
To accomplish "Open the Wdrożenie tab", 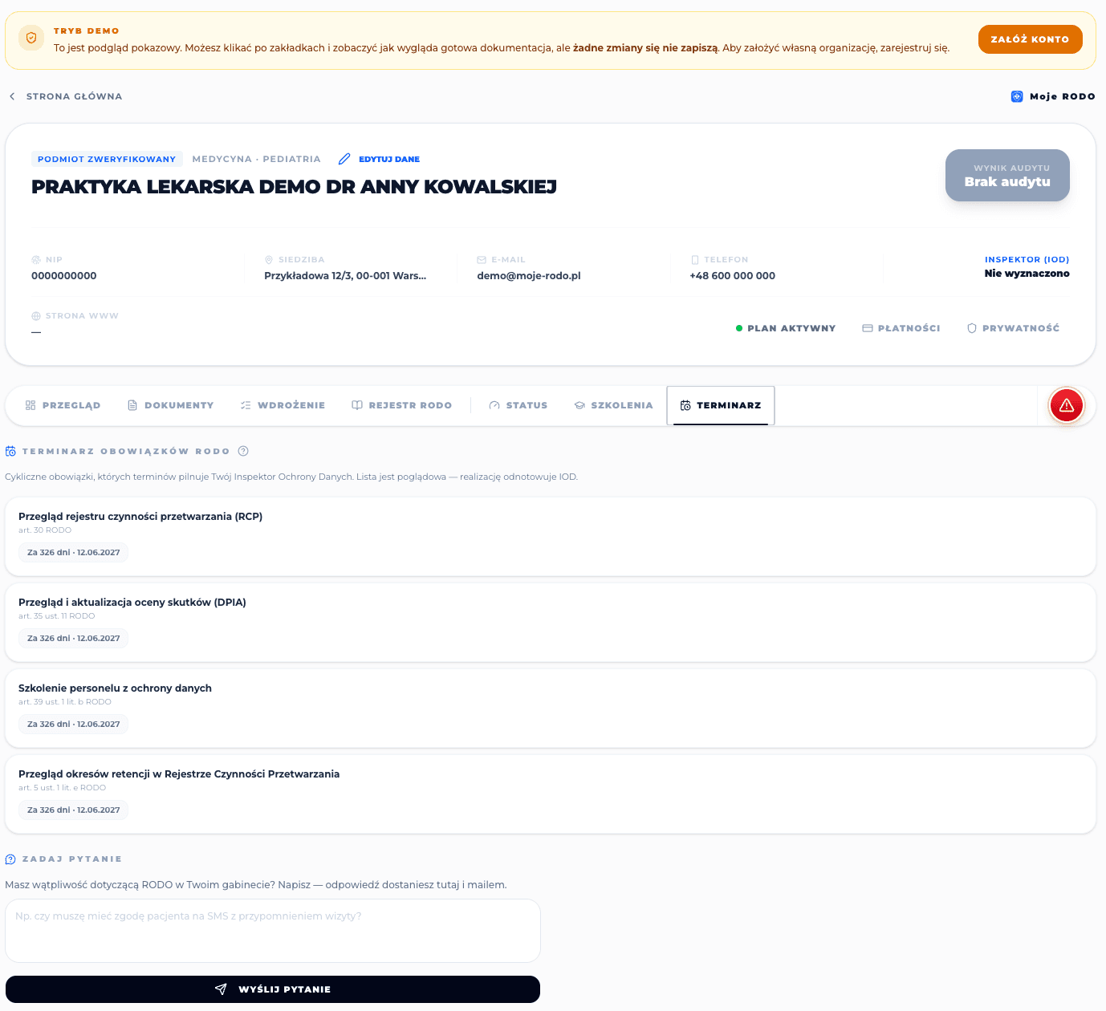I will point(283,405).
